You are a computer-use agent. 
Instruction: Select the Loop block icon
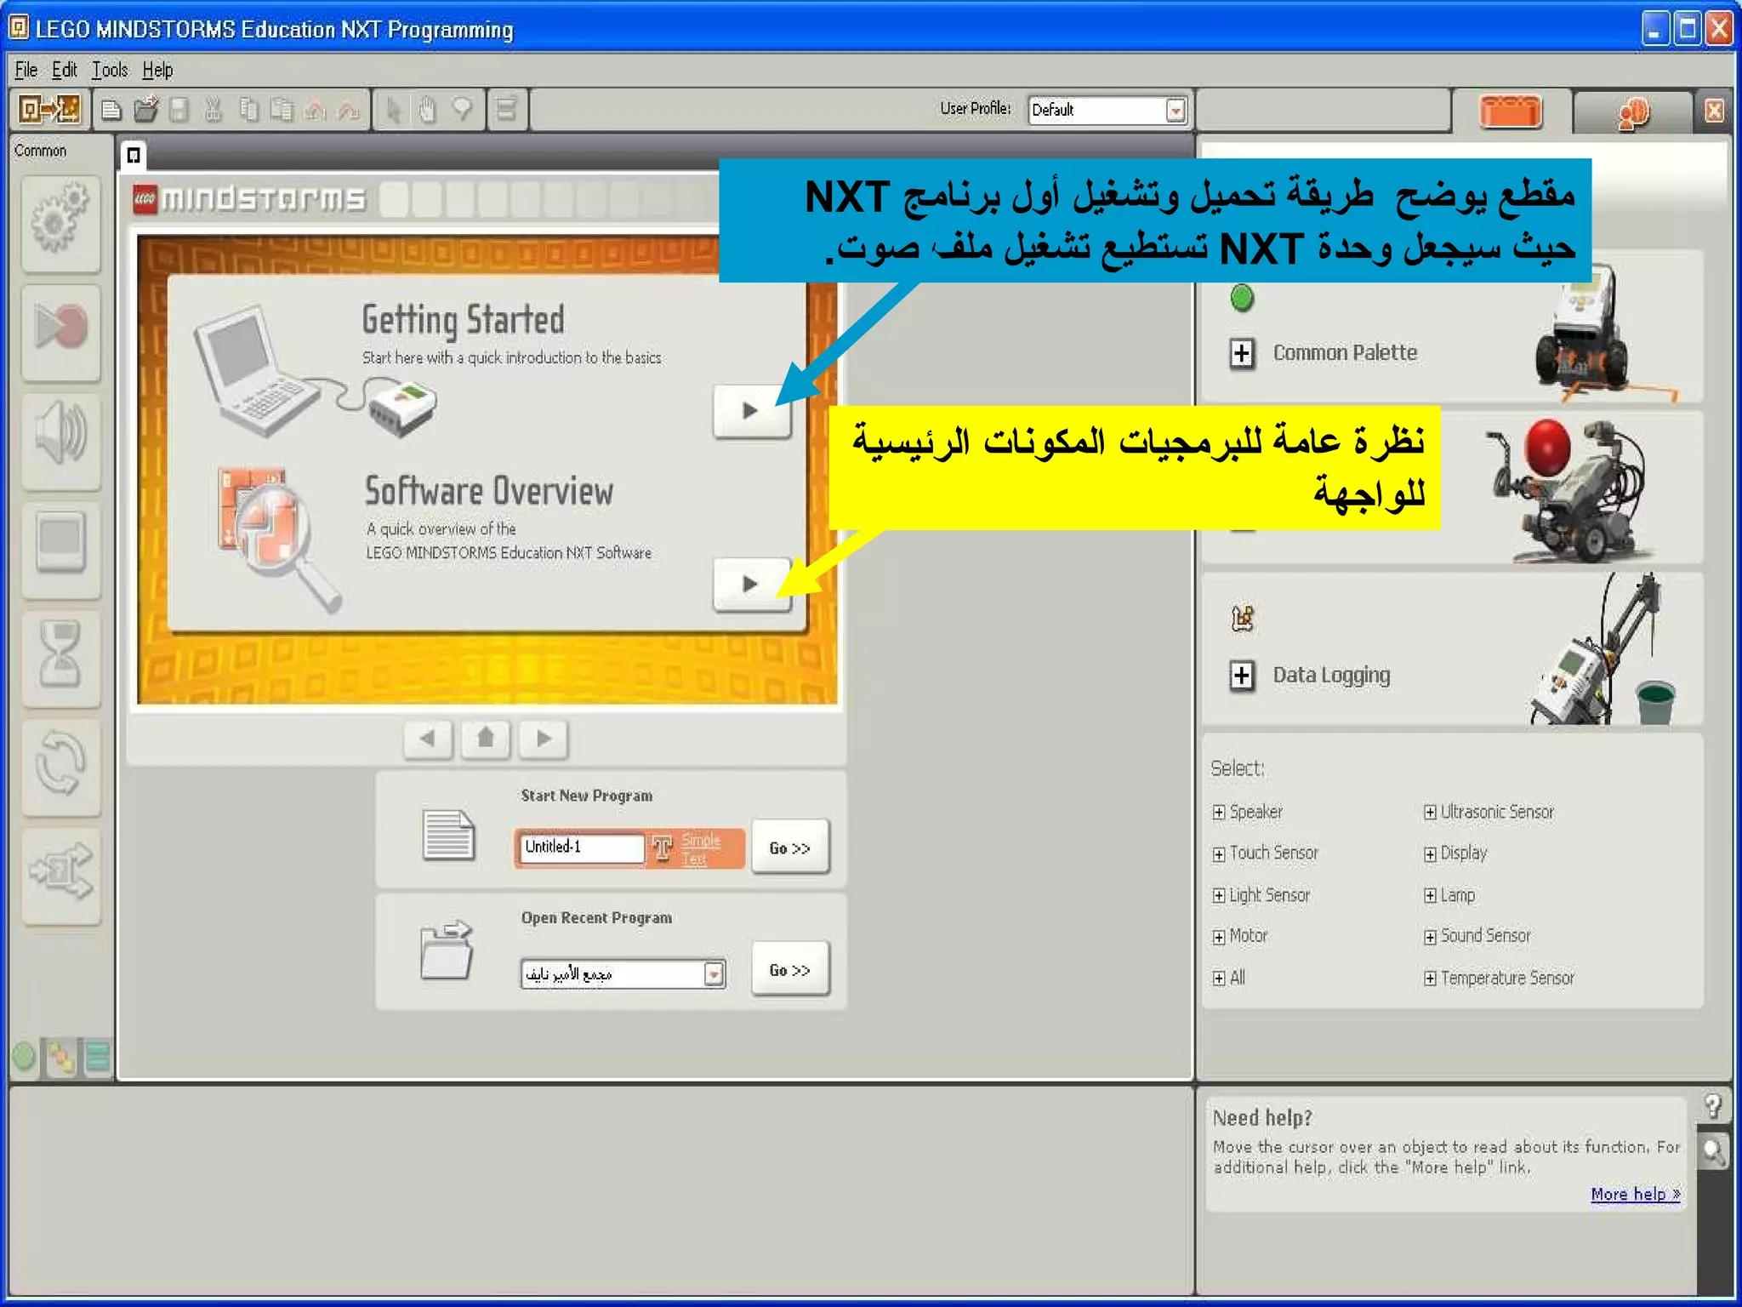[60, 765]
